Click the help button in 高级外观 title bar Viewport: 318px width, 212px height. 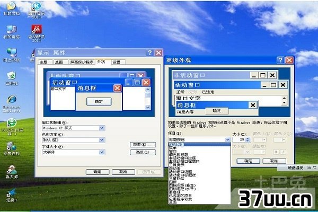(280, 60)
